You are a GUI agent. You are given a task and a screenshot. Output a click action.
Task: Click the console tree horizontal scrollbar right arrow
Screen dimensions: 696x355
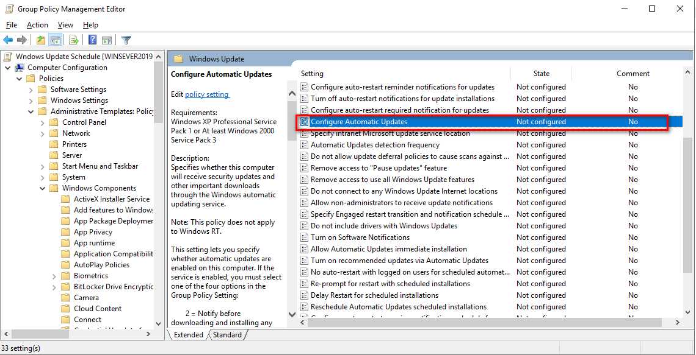[148, 334]
